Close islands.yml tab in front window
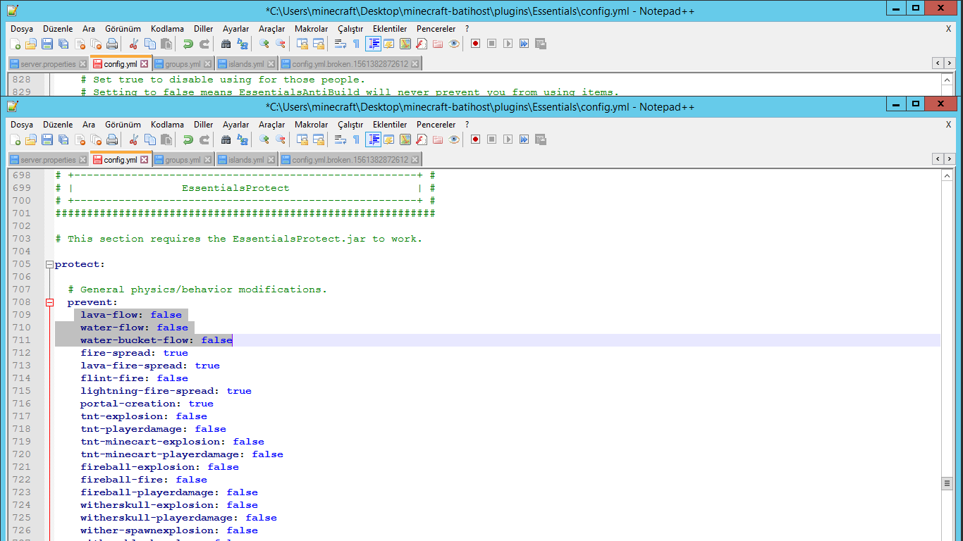Image resolution: width=963 pixels, height=541 pixels. (x=271, y=160)
